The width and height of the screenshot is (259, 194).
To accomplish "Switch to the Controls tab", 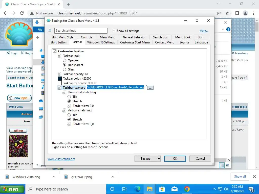I will pyautogui.click(x=87, y=37).
